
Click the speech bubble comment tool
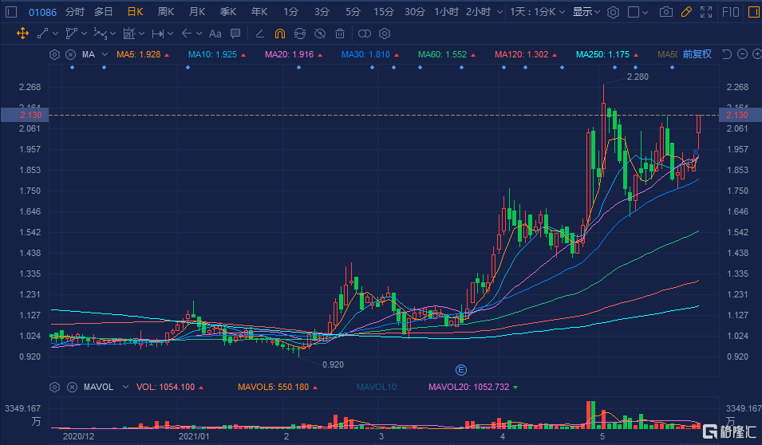tap(235, 33)
